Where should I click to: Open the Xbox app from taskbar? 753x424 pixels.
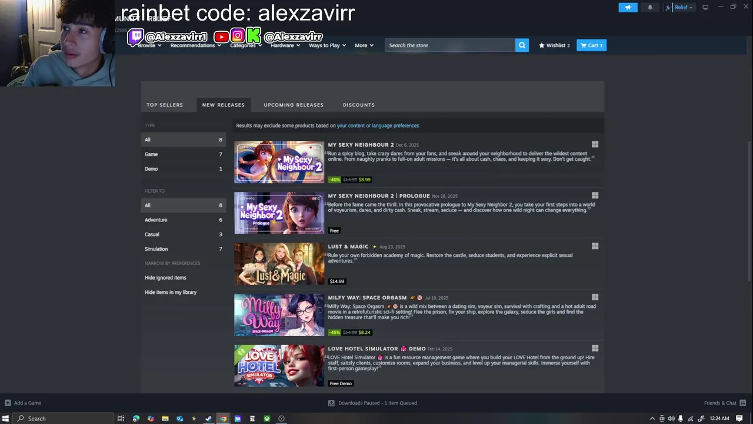266,419
